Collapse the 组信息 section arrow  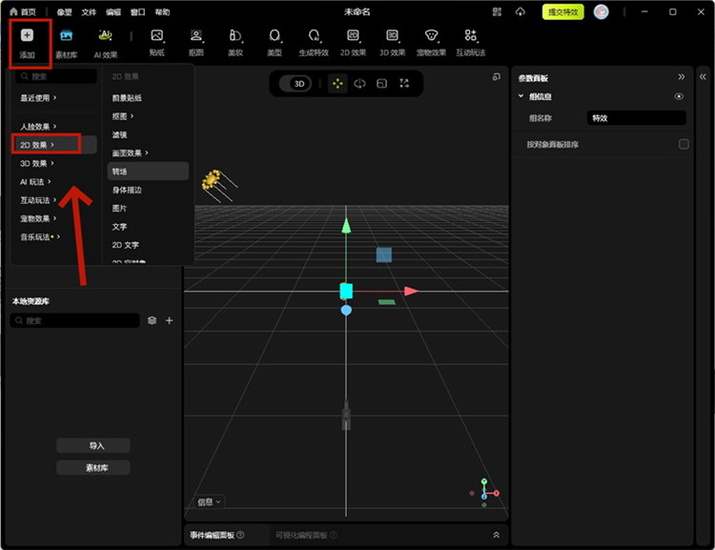[x=521, y=96]
